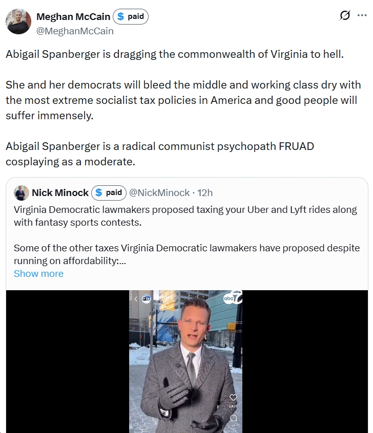
Task: Expand quoted post with Show more
Action: coord(38,273)
